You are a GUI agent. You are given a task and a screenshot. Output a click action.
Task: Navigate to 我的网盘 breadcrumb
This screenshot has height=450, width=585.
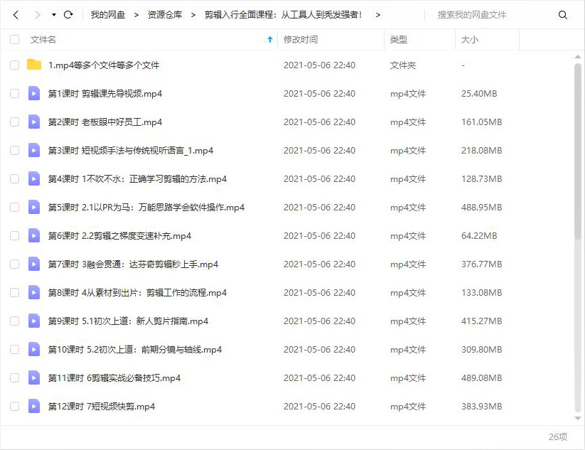coord(108,15)
